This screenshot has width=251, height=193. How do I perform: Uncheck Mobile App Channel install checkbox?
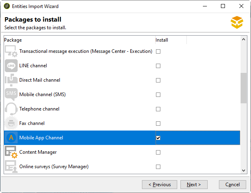[x=158, y=138]
